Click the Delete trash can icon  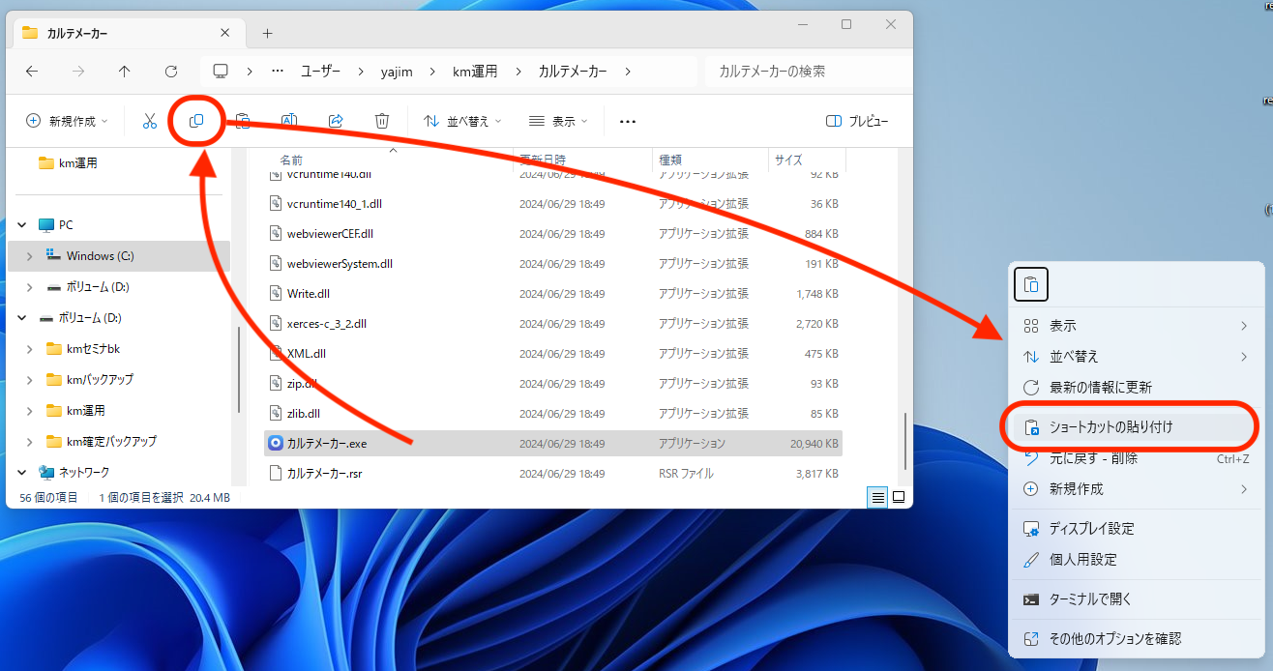coord(382,121)
